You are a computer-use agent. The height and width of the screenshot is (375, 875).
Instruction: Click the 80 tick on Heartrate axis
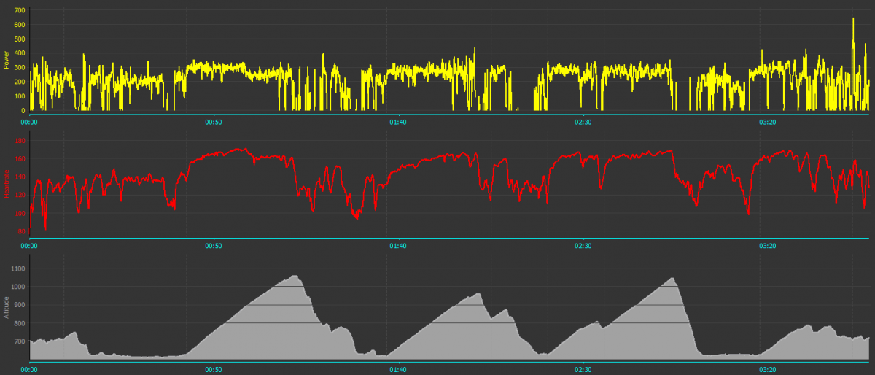[x=21, y=231]
